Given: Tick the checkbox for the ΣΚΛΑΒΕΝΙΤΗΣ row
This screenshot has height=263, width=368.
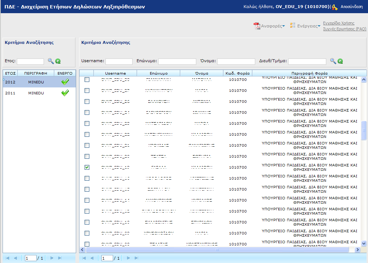Looking at the screenshot, I should [x=87, y=222].
